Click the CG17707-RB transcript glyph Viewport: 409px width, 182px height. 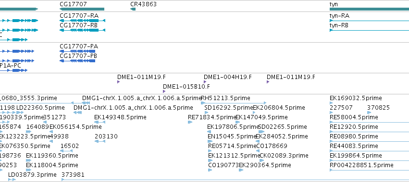point(83,30)
